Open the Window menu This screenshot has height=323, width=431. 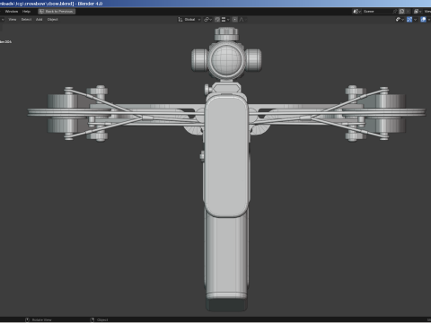point(12,12)
